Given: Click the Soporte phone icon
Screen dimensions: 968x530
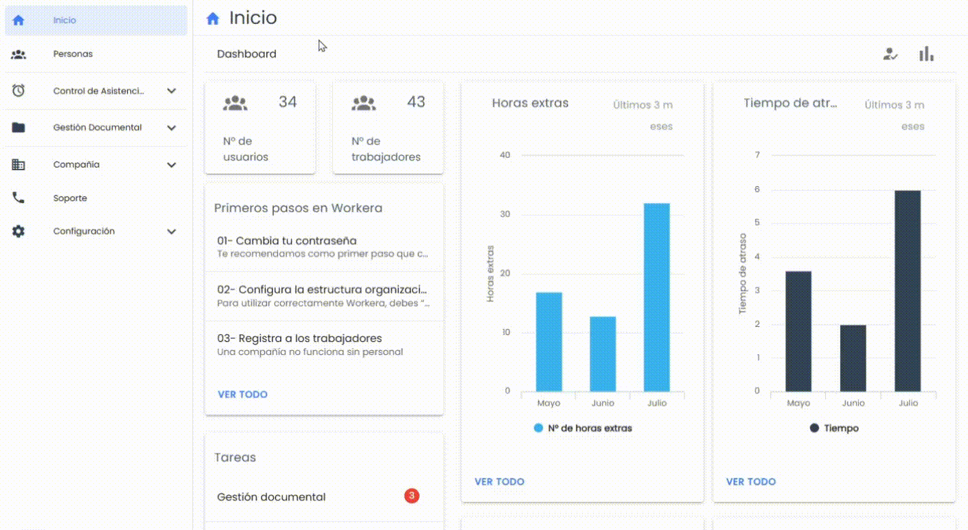Looking at the screenshot, I should click(x=19, y=198).
